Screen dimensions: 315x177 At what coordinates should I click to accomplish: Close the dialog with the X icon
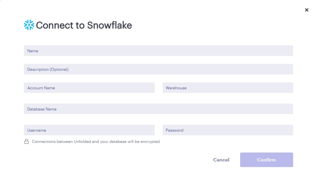coord(306,10)
